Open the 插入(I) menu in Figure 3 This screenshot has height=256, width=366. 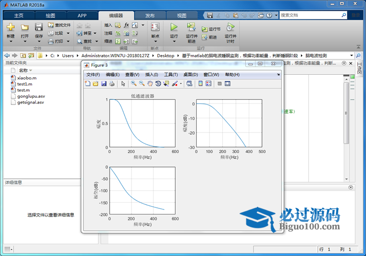pyautogui.click(x=152, y=75)
